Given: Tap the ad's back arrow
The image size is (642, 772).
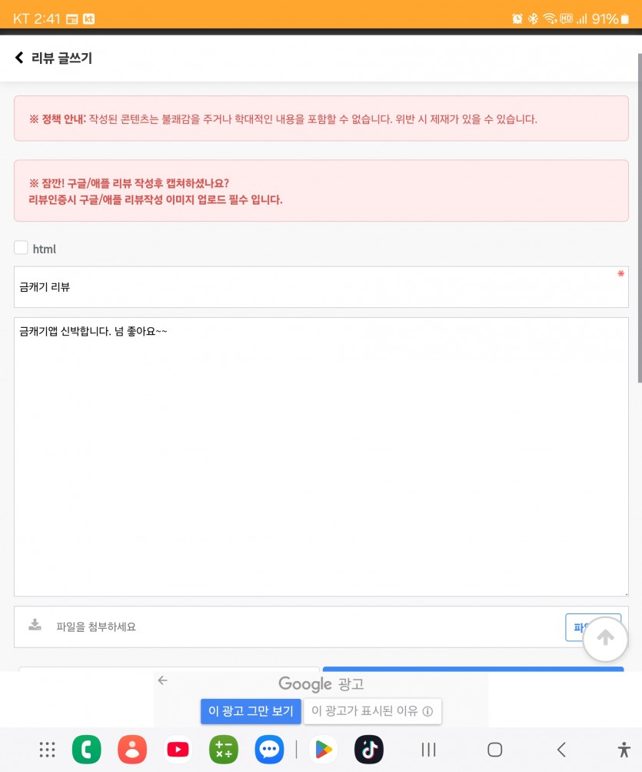Looking at the screenshot, I should (x=163, y=680).
